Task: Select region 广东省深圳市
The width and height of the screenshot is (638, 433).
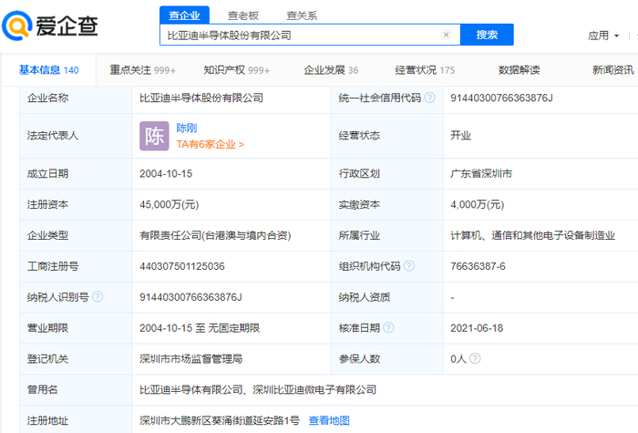Action: (481, 173)
